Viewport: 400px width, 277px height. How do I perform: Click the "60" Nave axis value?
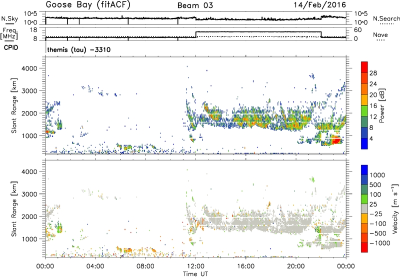click(357, 30)
